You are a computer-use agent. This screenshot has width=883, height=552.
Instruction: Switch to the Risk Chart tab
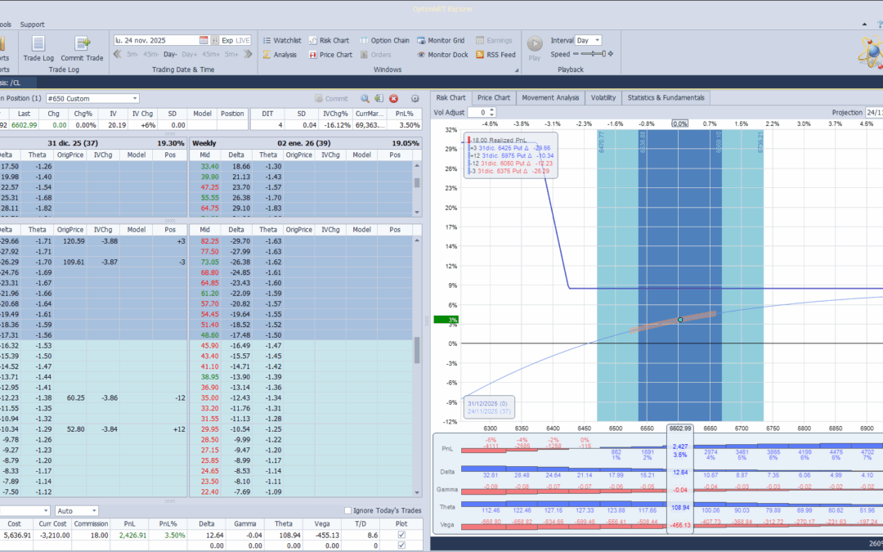click(x=451, y=98)
